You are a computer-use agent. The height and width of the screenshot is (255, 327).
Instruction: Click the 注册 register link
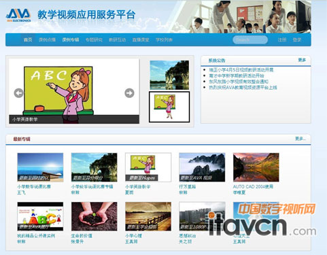tap(282, 39)
